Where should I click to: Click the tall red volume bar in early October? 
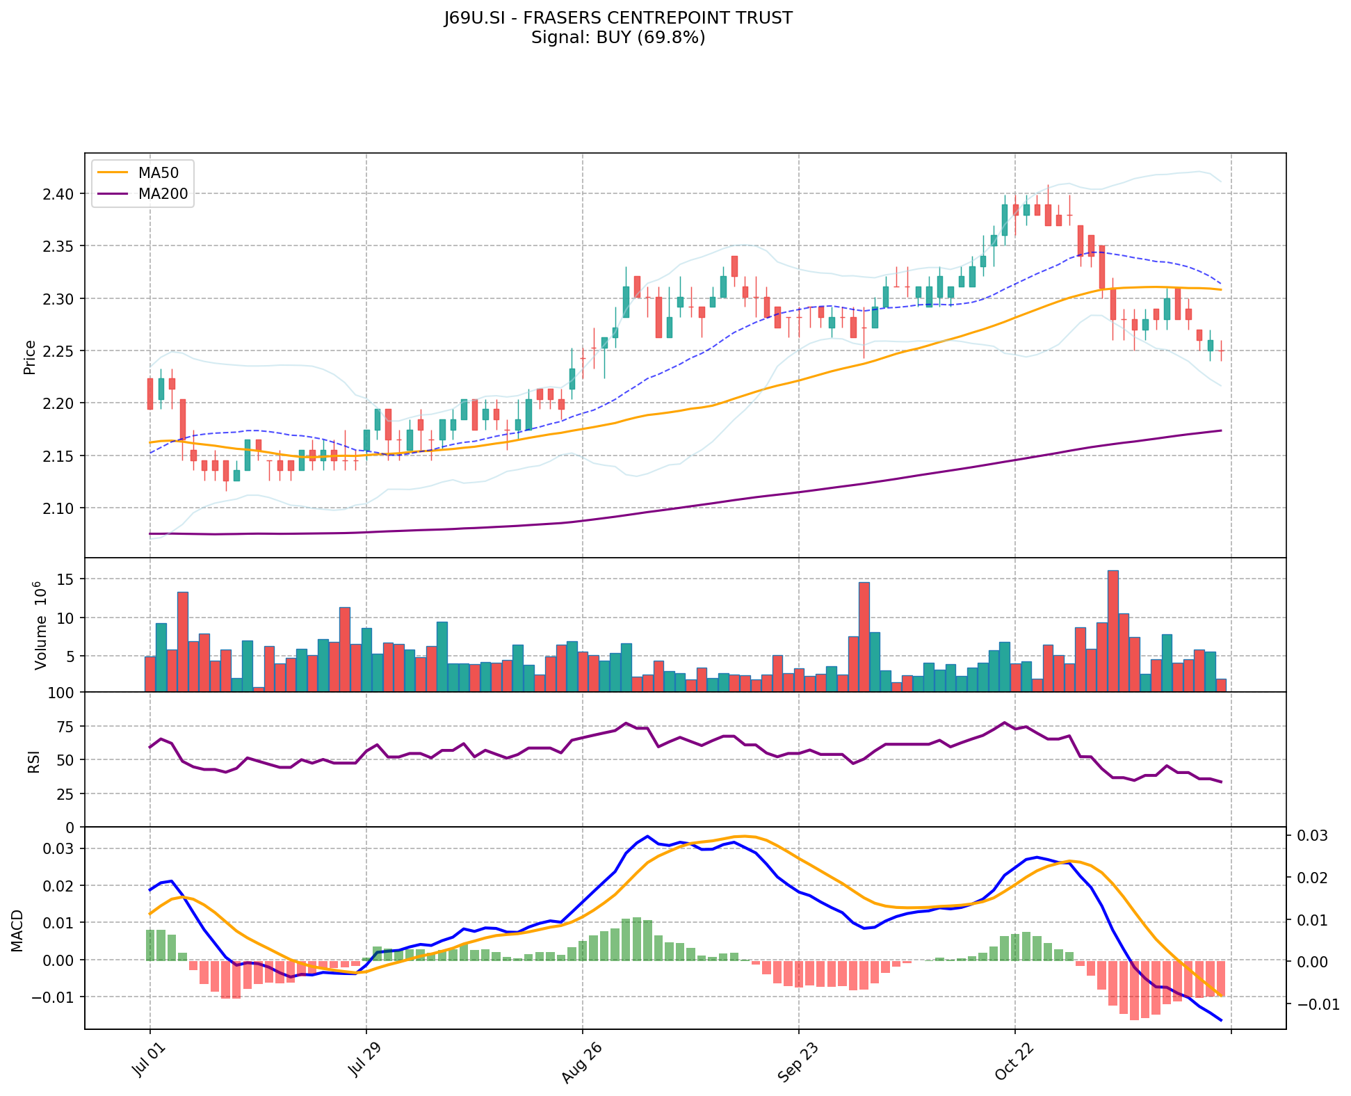(x=864, y=636)
